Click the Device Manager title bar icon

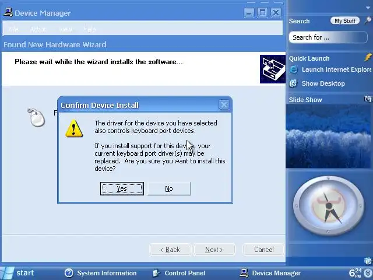8,12
